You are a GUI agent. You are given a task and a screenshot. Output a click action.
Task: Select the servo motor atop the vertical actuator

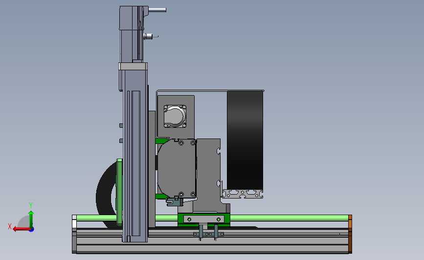click(132, 35)
